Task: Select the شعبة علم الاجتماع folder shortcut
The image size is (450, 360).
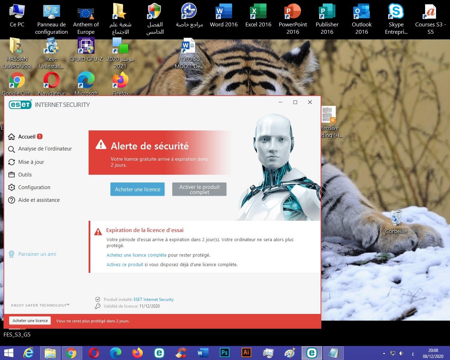Action: pos(120,19)
